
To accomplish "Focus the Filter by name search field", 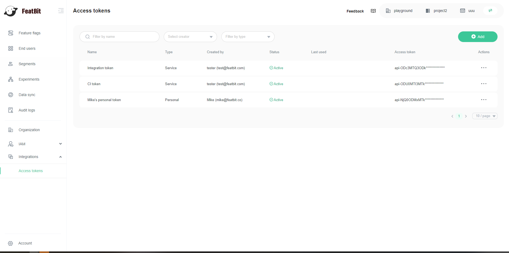I will 123,37.
